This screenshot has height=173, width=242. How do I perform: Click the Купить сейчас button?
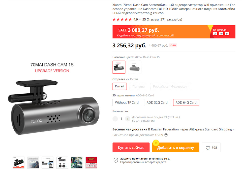(131, 148)
